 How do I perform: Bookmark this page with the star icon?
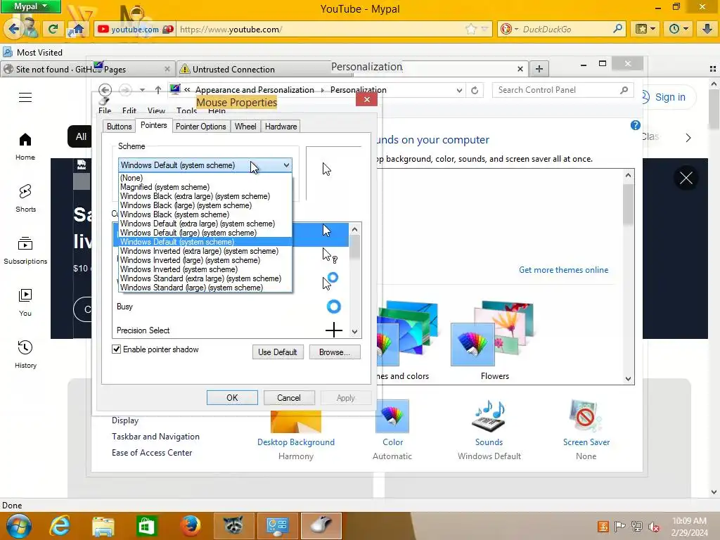(471, 30)
